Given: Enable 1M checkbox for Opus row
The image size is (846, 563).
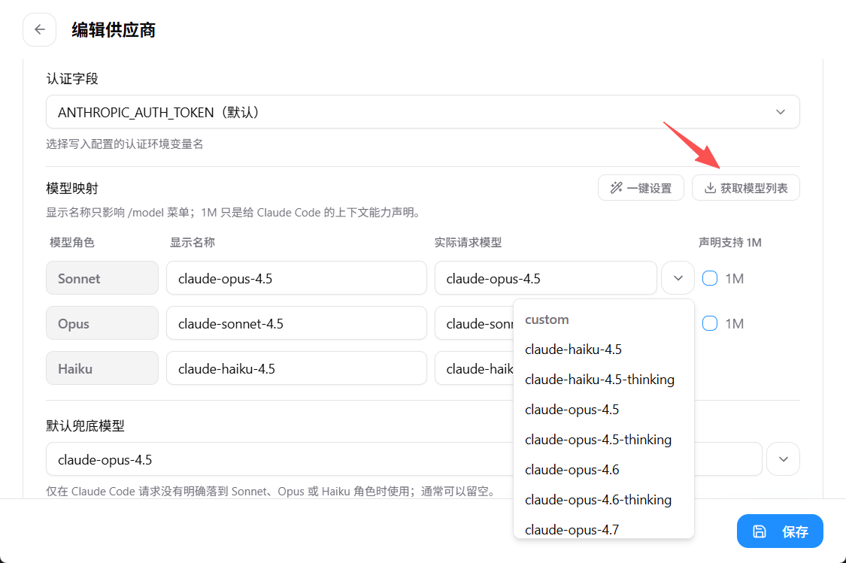Looking at the screenshot, I should coord(709,323).
